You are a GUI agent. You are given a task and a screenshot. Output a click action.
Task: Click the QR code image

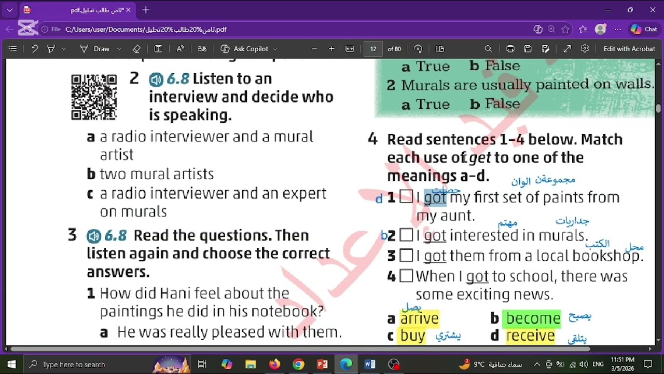coord(94,97)
